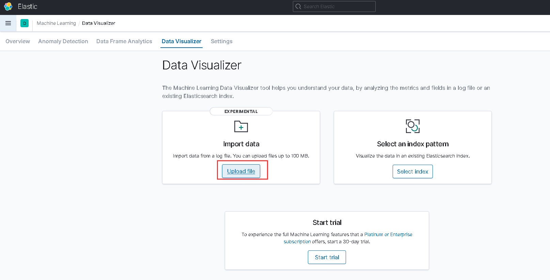
Task: Open the hamburger navigation menu
Action: (8, 23)
